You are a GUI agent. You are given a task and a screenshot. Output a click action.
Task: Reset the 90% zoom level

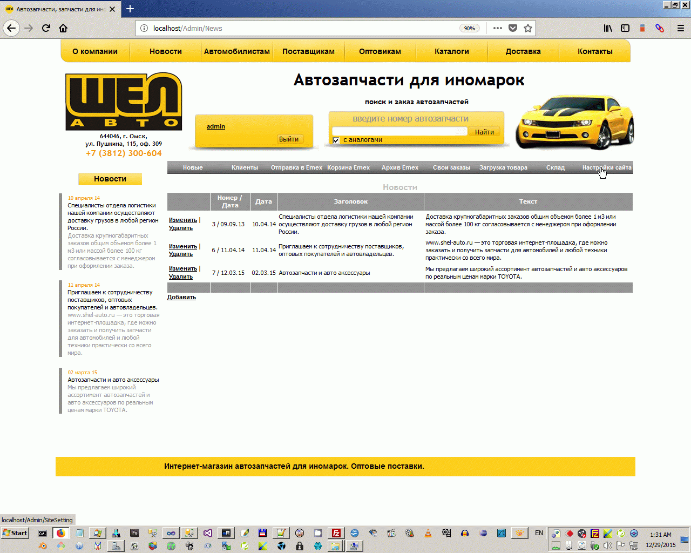470,28
